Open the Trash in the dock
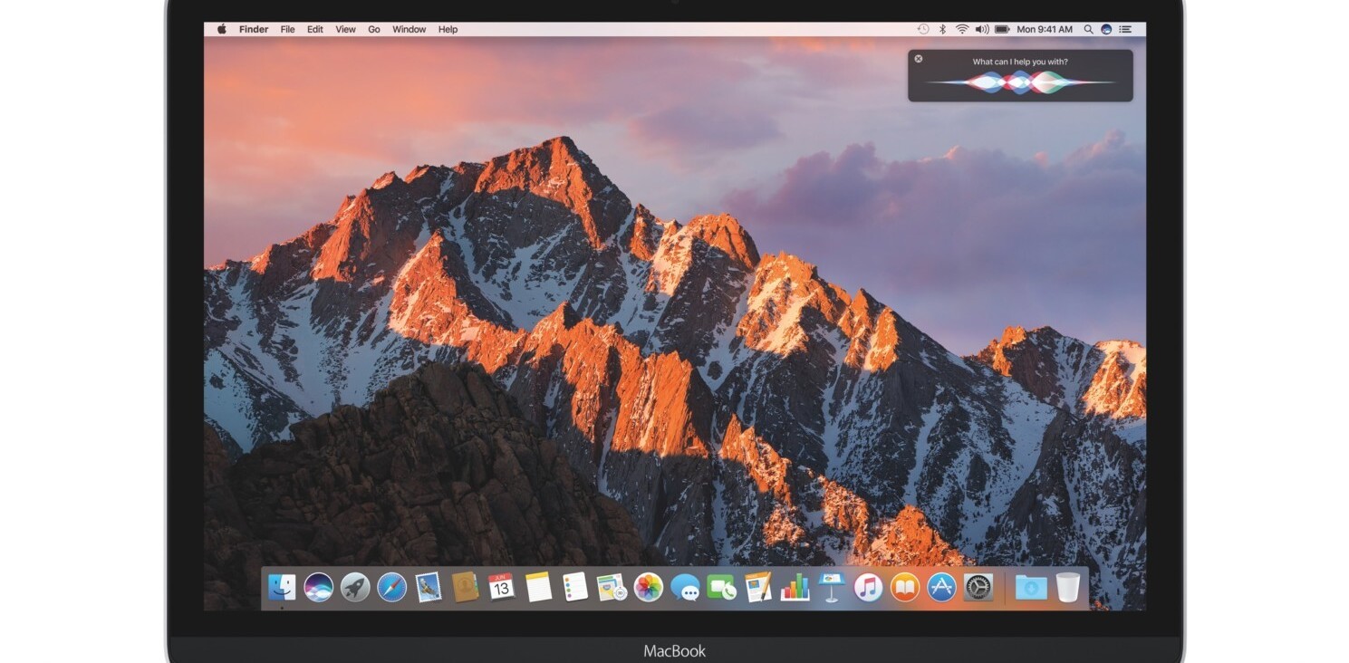This screenshot has width=1349, height=663. (1067, 588)
